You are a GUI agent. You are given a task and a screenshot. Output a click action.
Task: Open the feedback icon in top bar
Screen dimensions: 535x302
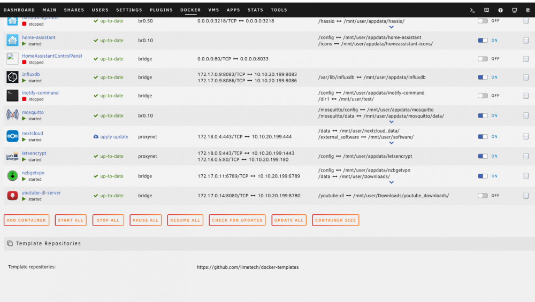(x=486, y=10)
